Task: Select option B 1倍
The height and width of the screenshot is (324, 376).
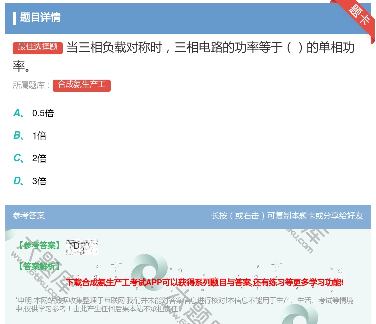Action: point(30,136)
